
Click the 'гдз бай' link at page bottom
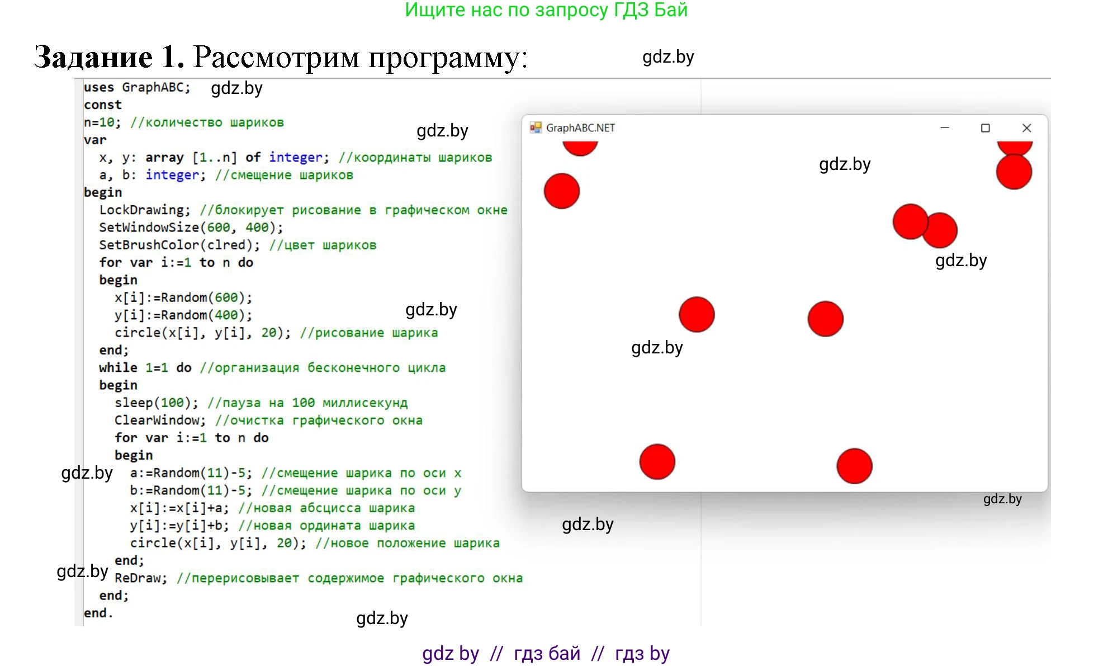coord(547,653)
